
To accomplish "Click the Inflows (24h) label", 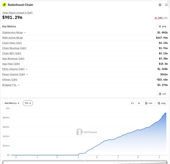I will [10, 80].
